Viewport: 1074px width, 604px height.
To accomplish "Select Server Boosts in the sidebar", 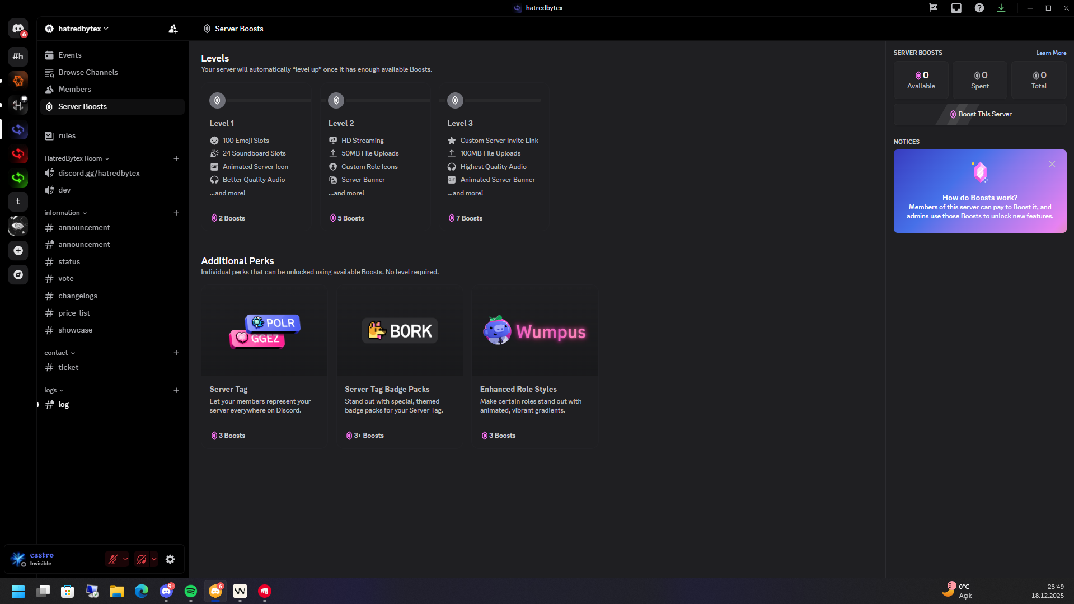I will (112, 107).
